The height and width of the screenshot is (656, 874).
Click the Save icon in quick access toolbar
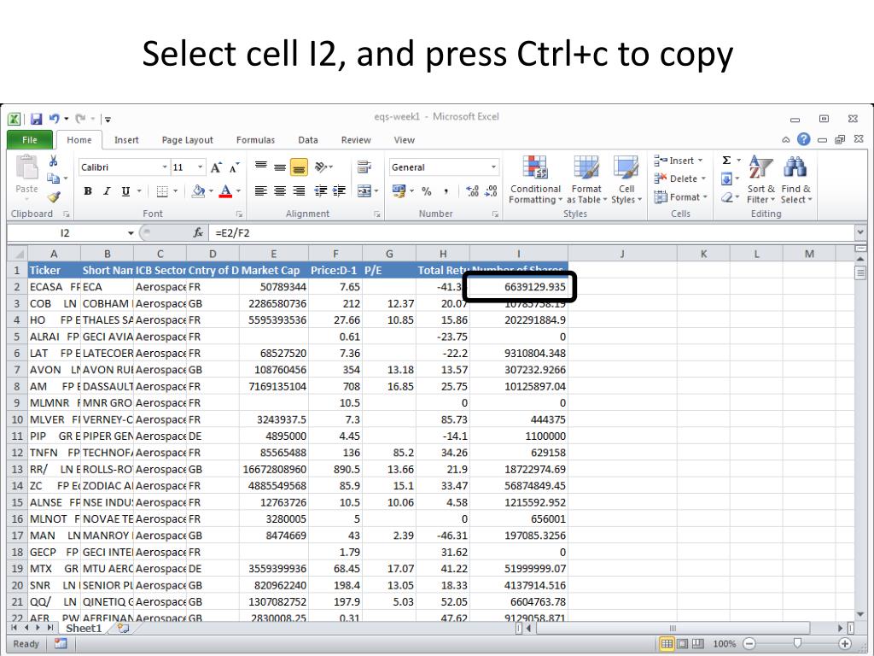[x=36, y=119]
